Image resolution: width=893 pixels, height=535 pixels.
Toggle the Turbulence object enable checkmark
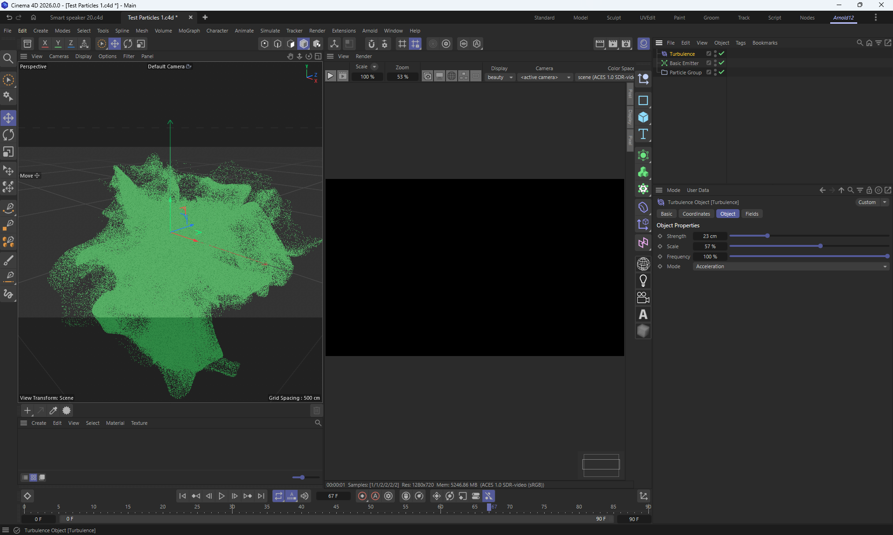721,53
